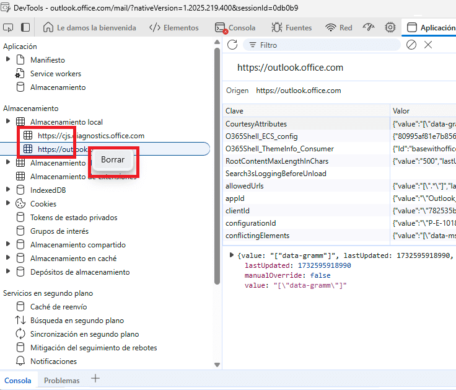Select the O365Shell_ThemeInfo_Consumer key
This screenshot has width=456, height=390.
click(x=306, y=149)
